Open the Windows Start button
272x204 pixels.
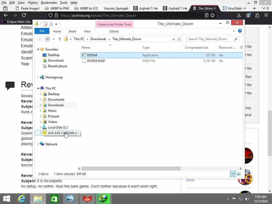(7, 199)
